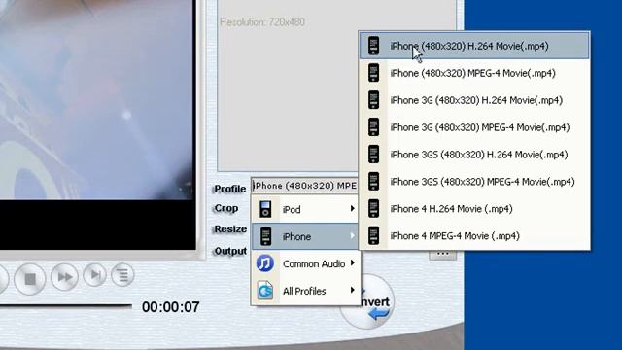Stop video playback
The height and width of the screenshot is (350, 622).
coord(30,279)
